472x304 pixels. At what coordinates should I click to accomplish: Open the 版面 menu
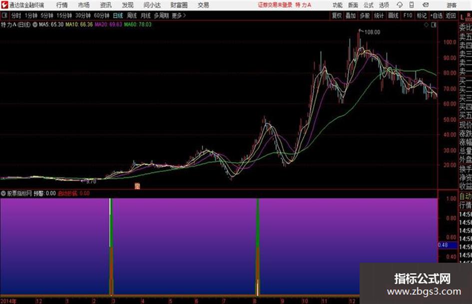point(353,5)
